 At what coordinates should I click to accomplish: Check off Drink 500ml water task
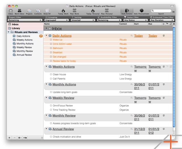pos(51,44)
